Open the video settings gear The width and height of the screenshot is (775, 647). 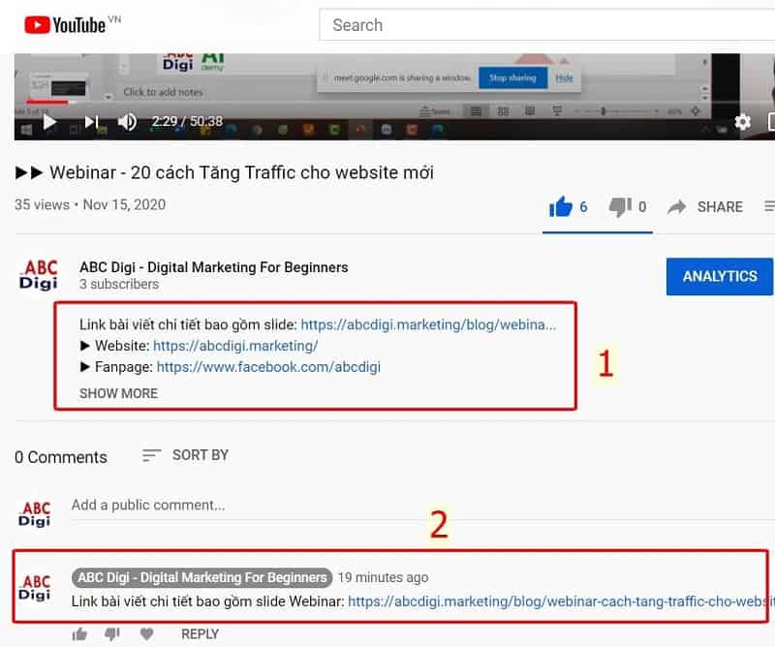coord(741,123)
